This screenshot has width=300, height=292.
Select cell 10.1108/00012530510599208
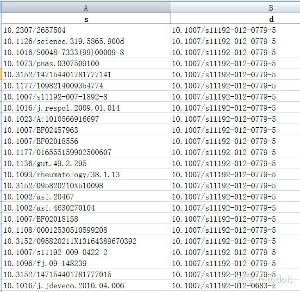86,229
